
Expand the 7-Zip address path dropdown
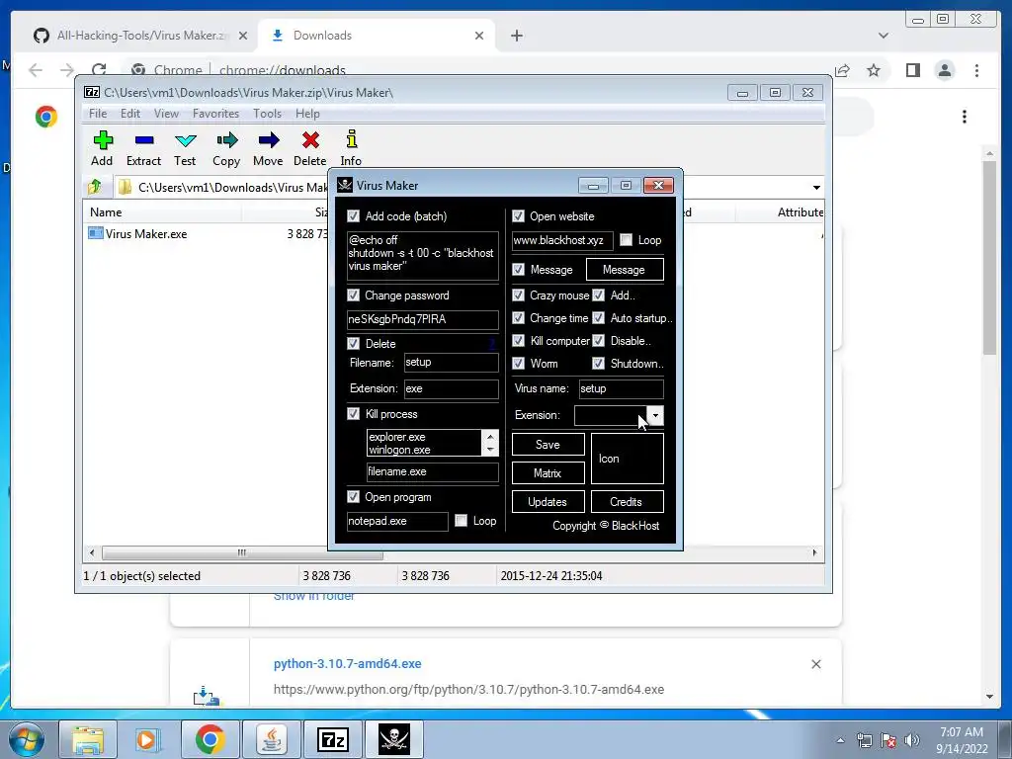point(816,187)
